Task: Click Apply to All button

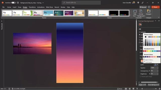Action: point(142,85)
